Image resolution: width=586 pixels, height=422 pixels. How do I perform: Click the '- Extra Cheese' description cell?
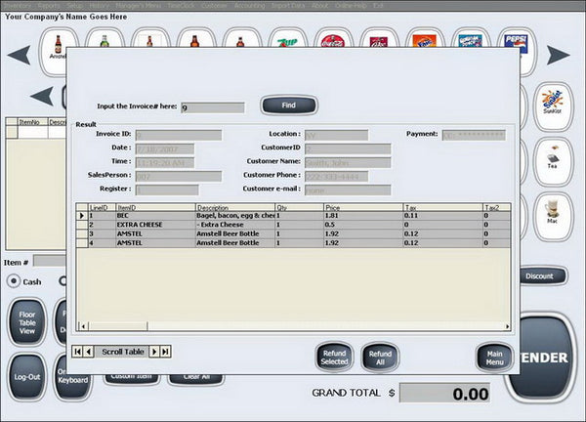pos(235,225)
